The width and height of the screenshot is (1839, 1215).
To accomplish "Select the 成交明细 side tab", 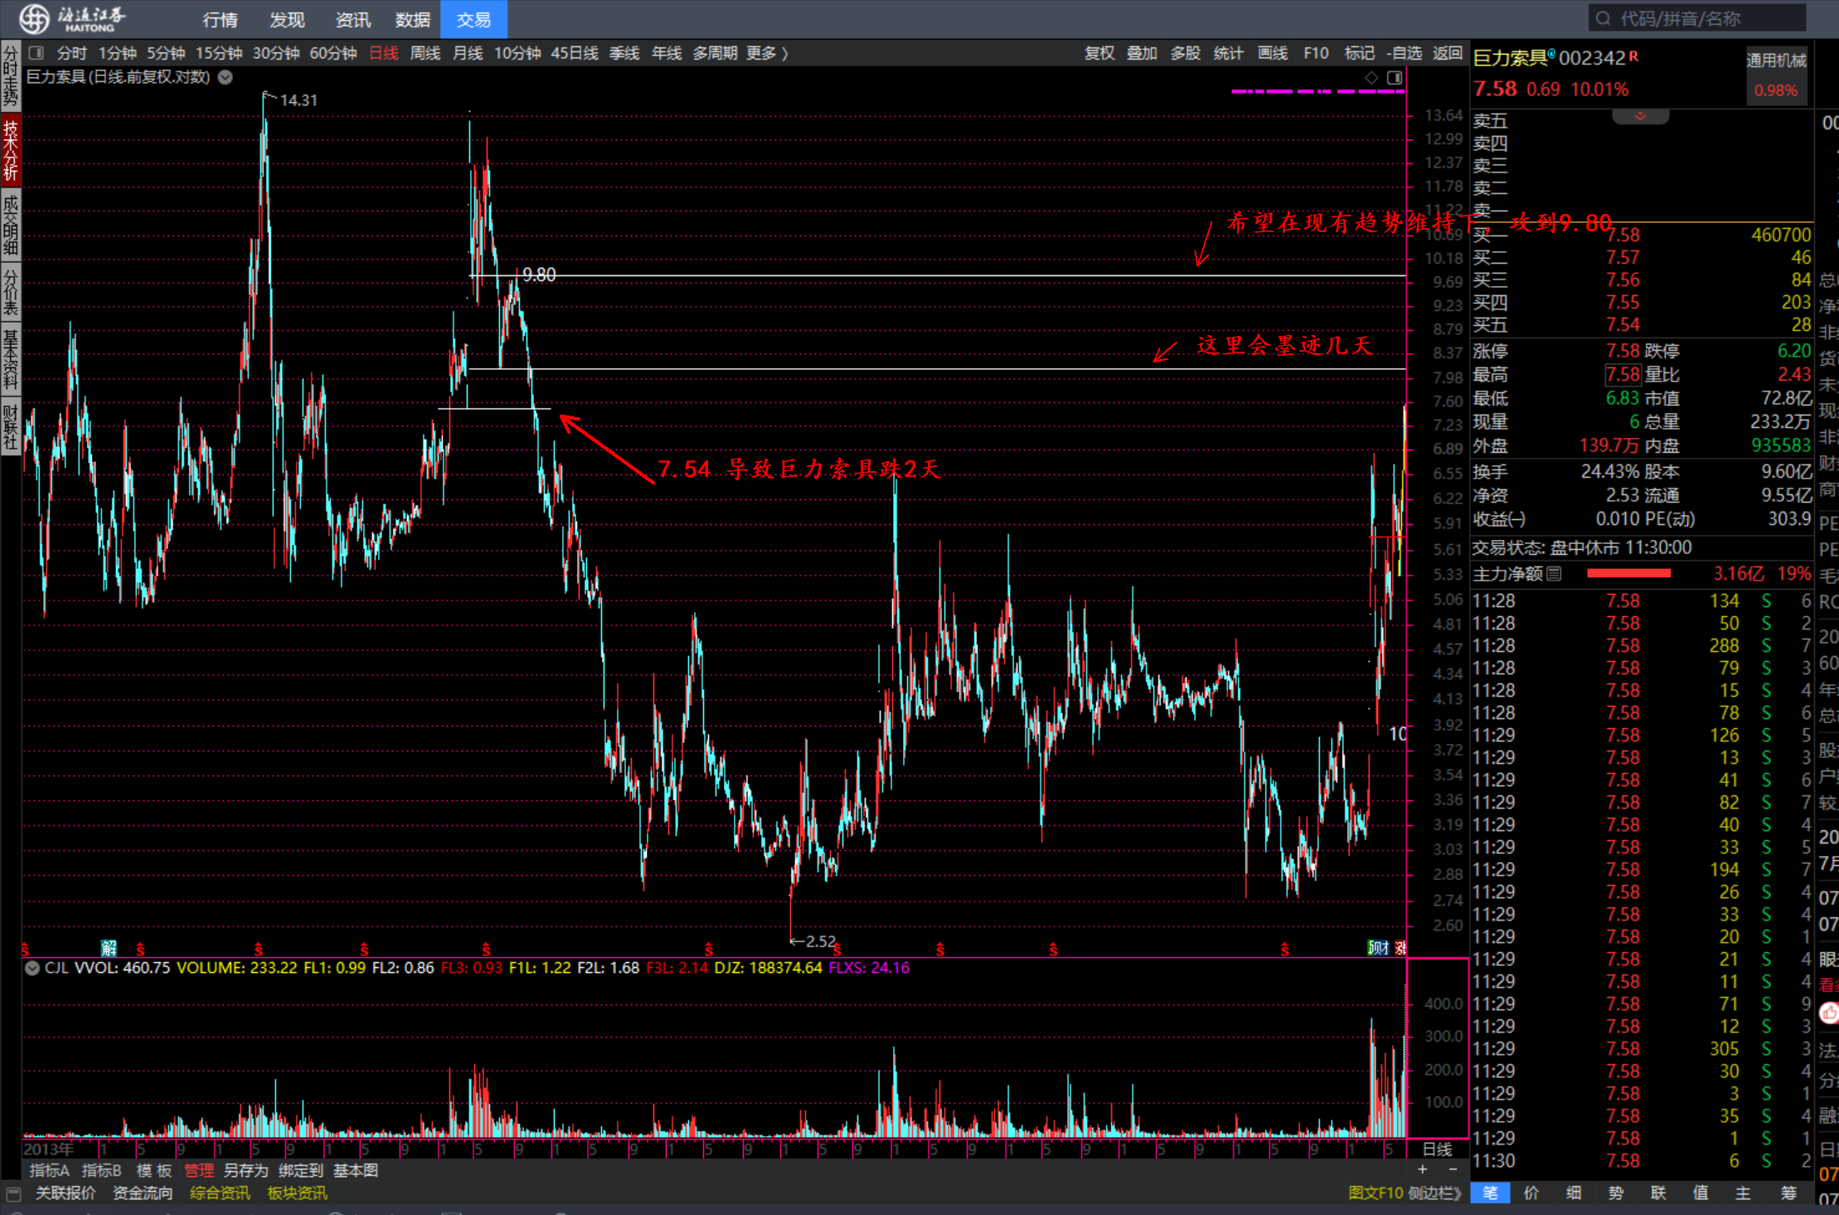I will click(11, 225).
